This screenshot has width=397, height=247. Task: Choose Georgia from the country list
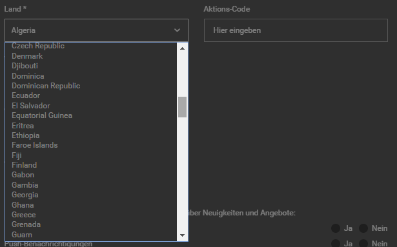(x=91, y=195)
